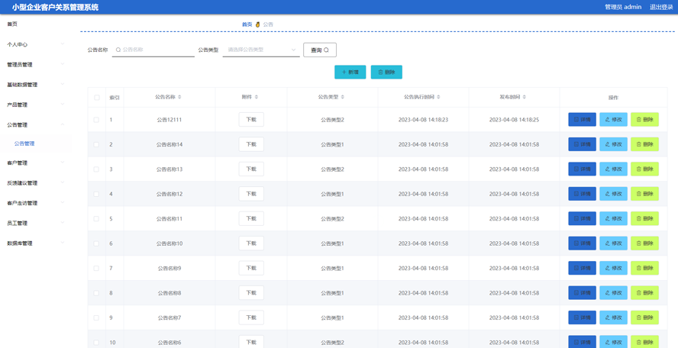Toggle the select-all checkbox in table header
This screenshot has height=348, width=678.
click(96, 98)
